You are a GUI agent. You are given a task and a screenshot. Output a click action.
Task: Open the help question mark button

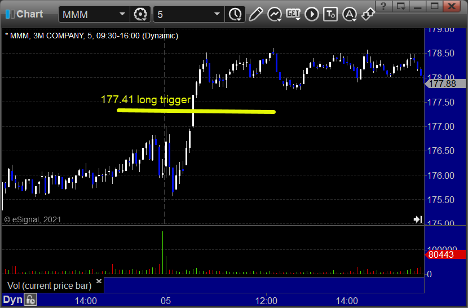click(383, 6)
